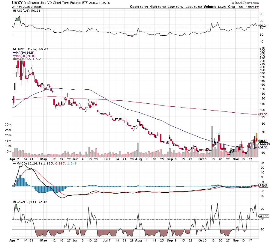Click the RSI(14) indicator legend icon

tap(14, 10)
